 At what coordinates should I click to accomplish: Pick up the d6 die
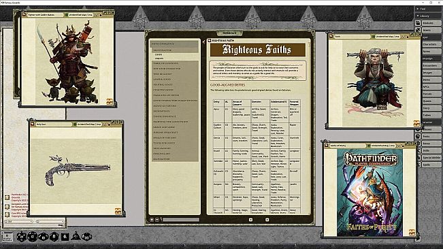[x=65, y=237]
